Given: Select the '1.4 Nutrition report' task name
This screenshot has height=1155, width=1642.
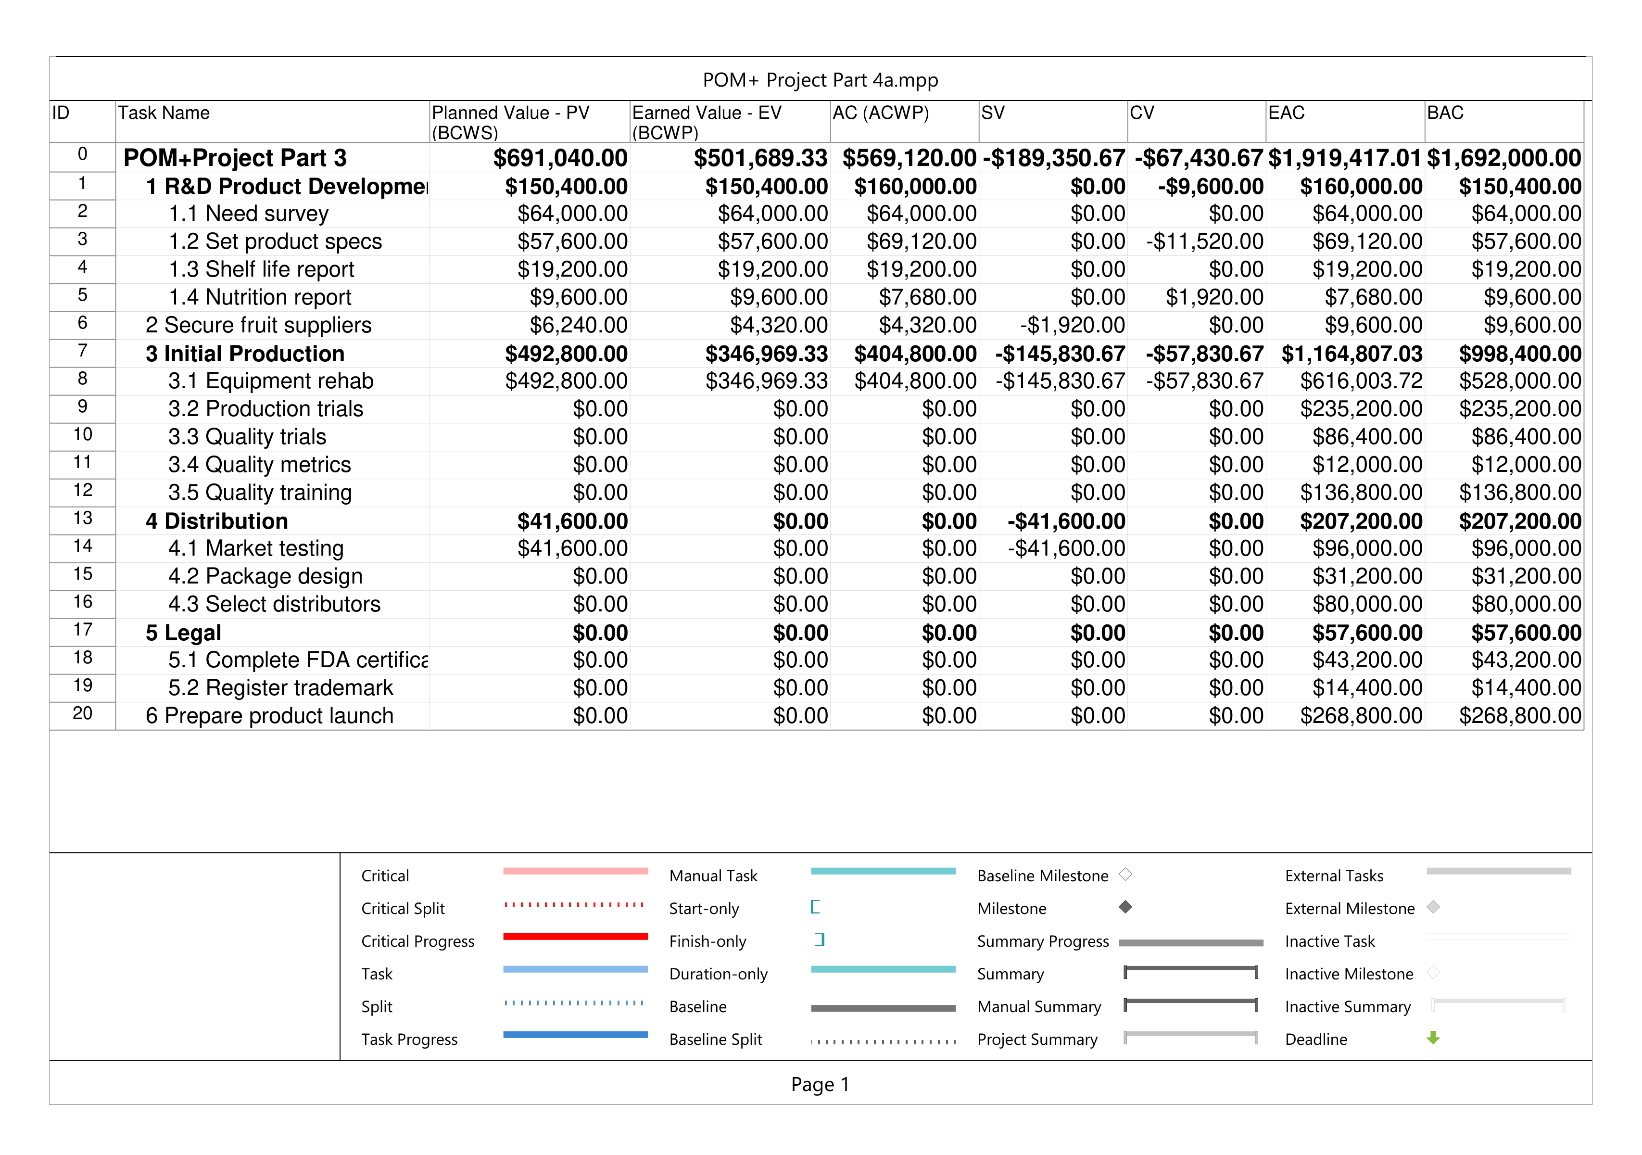Looking at the screenshot, I should (260, 297).
